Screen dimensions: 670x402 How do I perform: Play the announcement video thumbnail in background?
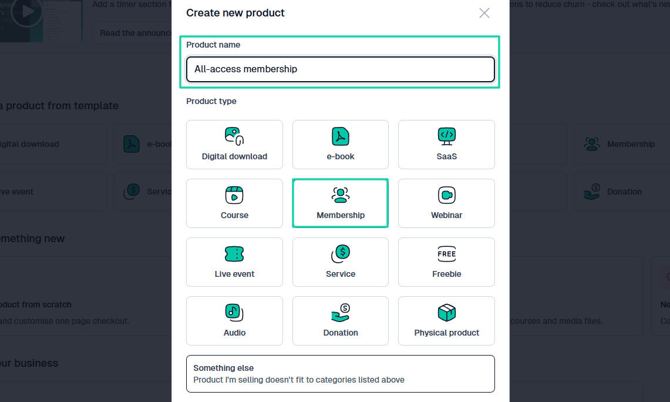coord(26,12)
